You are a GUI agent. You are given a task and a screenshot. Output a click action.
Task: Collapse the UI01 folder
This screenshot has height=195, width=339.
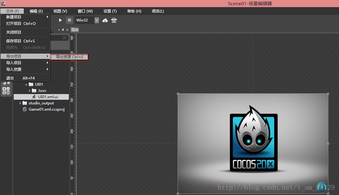(26, 84)
